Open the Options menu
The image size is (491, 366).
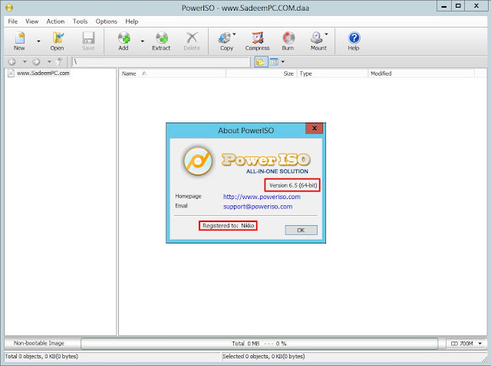click(x=107, y=21)
